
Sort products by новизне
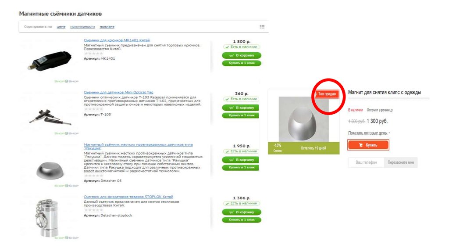(107, 27)
